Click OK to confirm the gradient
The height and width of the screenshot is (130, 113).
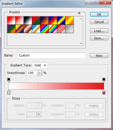99,14
